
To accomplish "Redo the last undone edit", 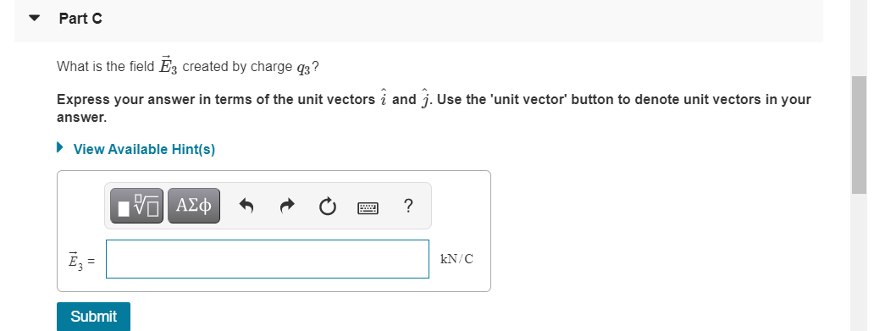I will [x=286, y=207].
